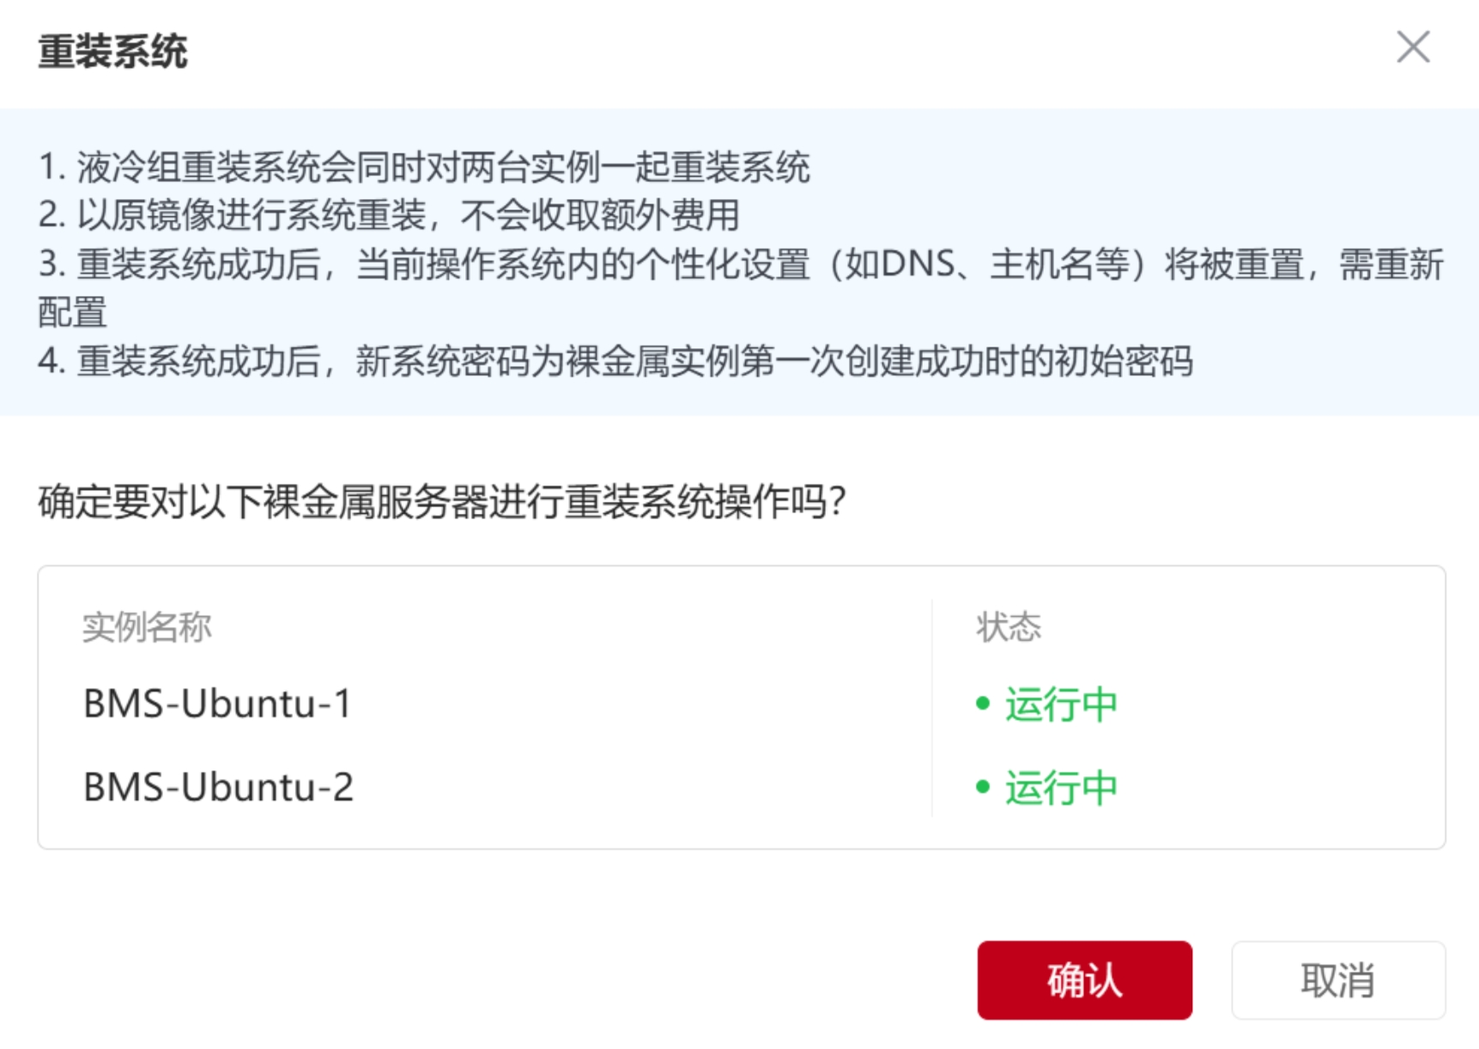
Task: Click notice 1 about 液冷组重装系统
Action: (x=424, y=166)
